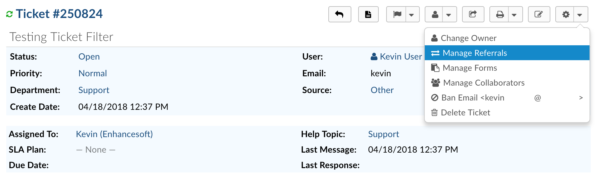Click the transfer ticket share icon
Viewport: 597px width, 183px height.
[x=473, y=14]
